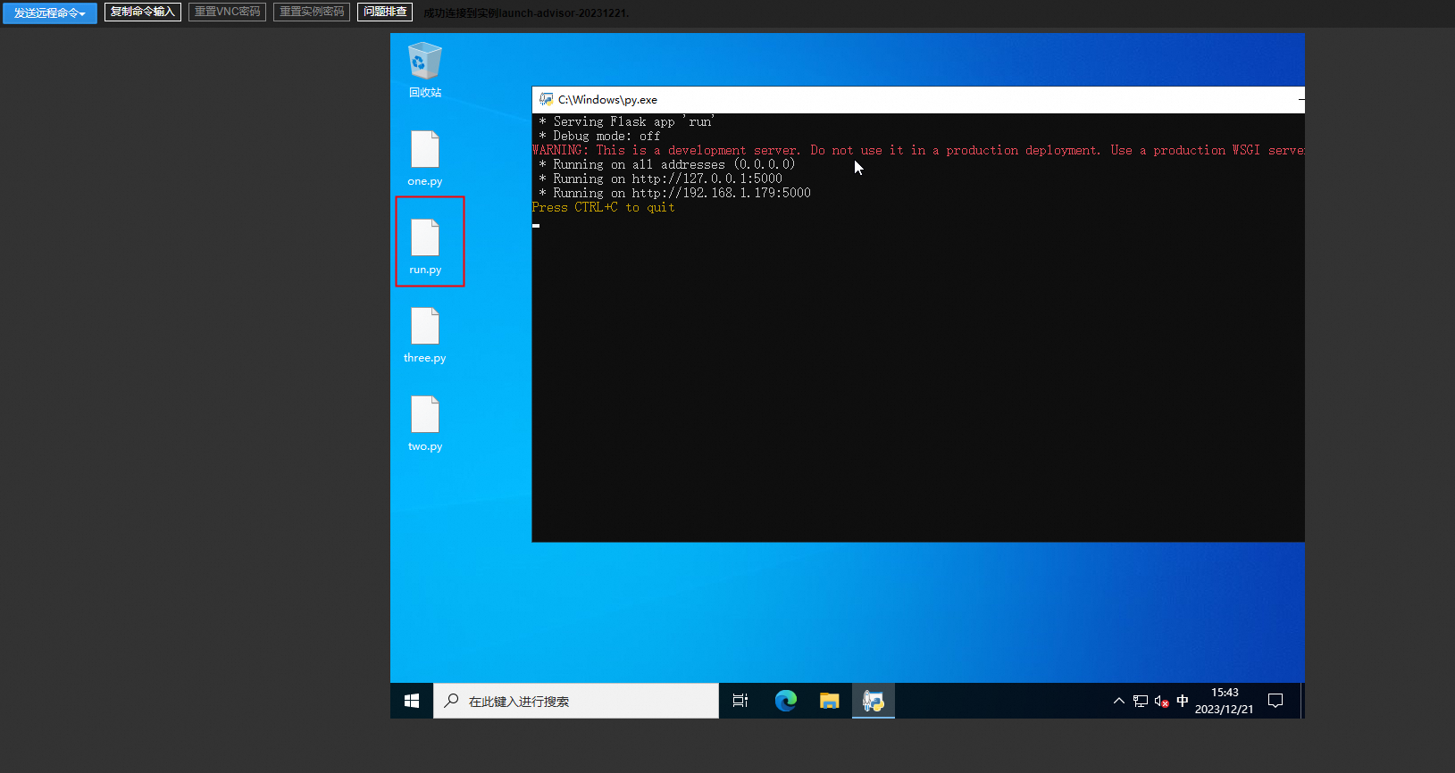1455x773 pixels.
Task: Click the 'Debug mode: off' console line
Action: pyautogui.click(x=599, y=136)
